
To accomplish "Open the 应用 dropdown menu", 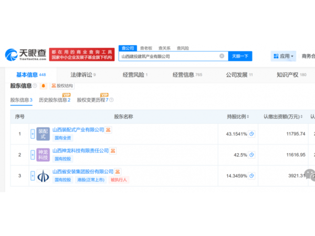I will point(283,56).
